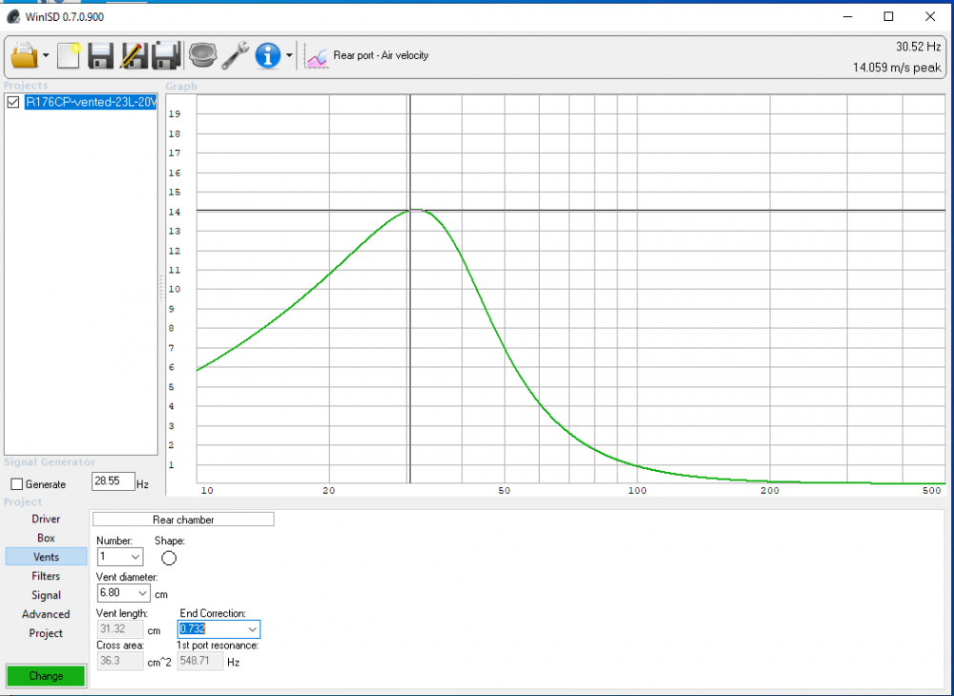Click the Save As pencil-disk icon
Viewport: 954px width, 696px height.
click(134, 56)
